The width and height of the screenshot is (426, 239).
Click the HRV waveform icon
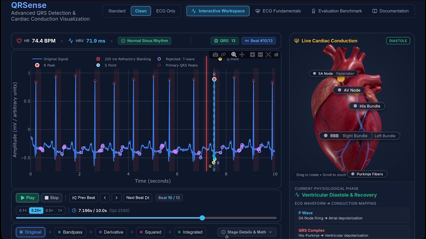[x=71, y=41]
